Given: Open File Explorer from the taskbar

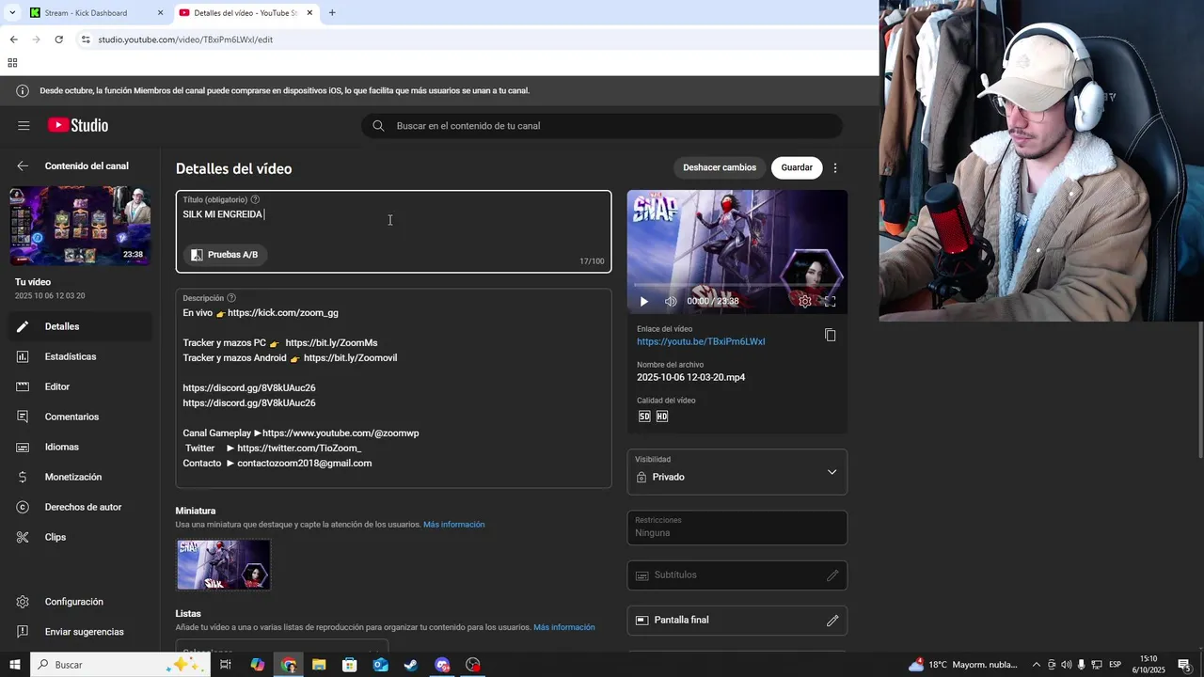Looking at the screenshot, I should click(319, 665).
